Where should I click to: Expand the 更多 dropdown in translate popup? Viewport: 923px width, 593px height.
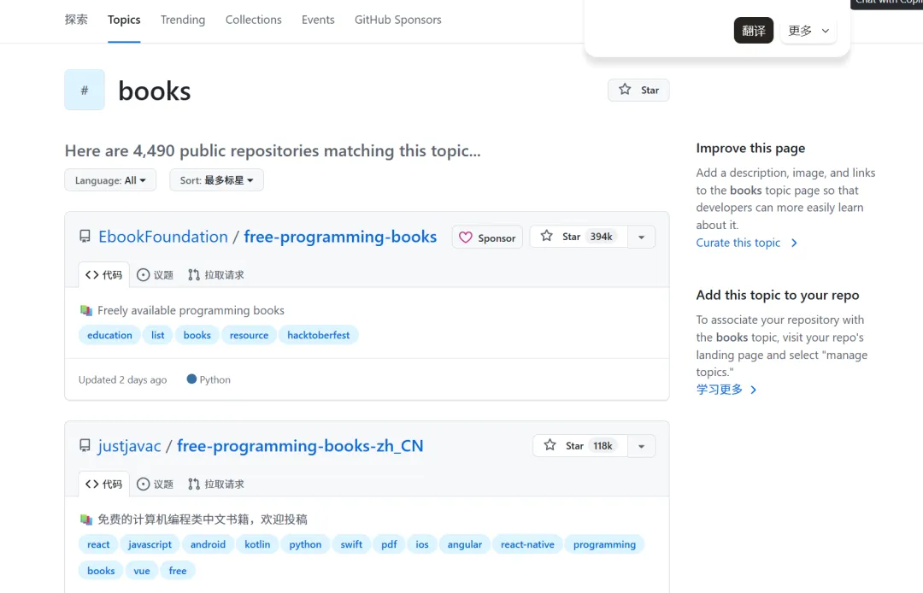pyautogui.click(x=808, y=31)
